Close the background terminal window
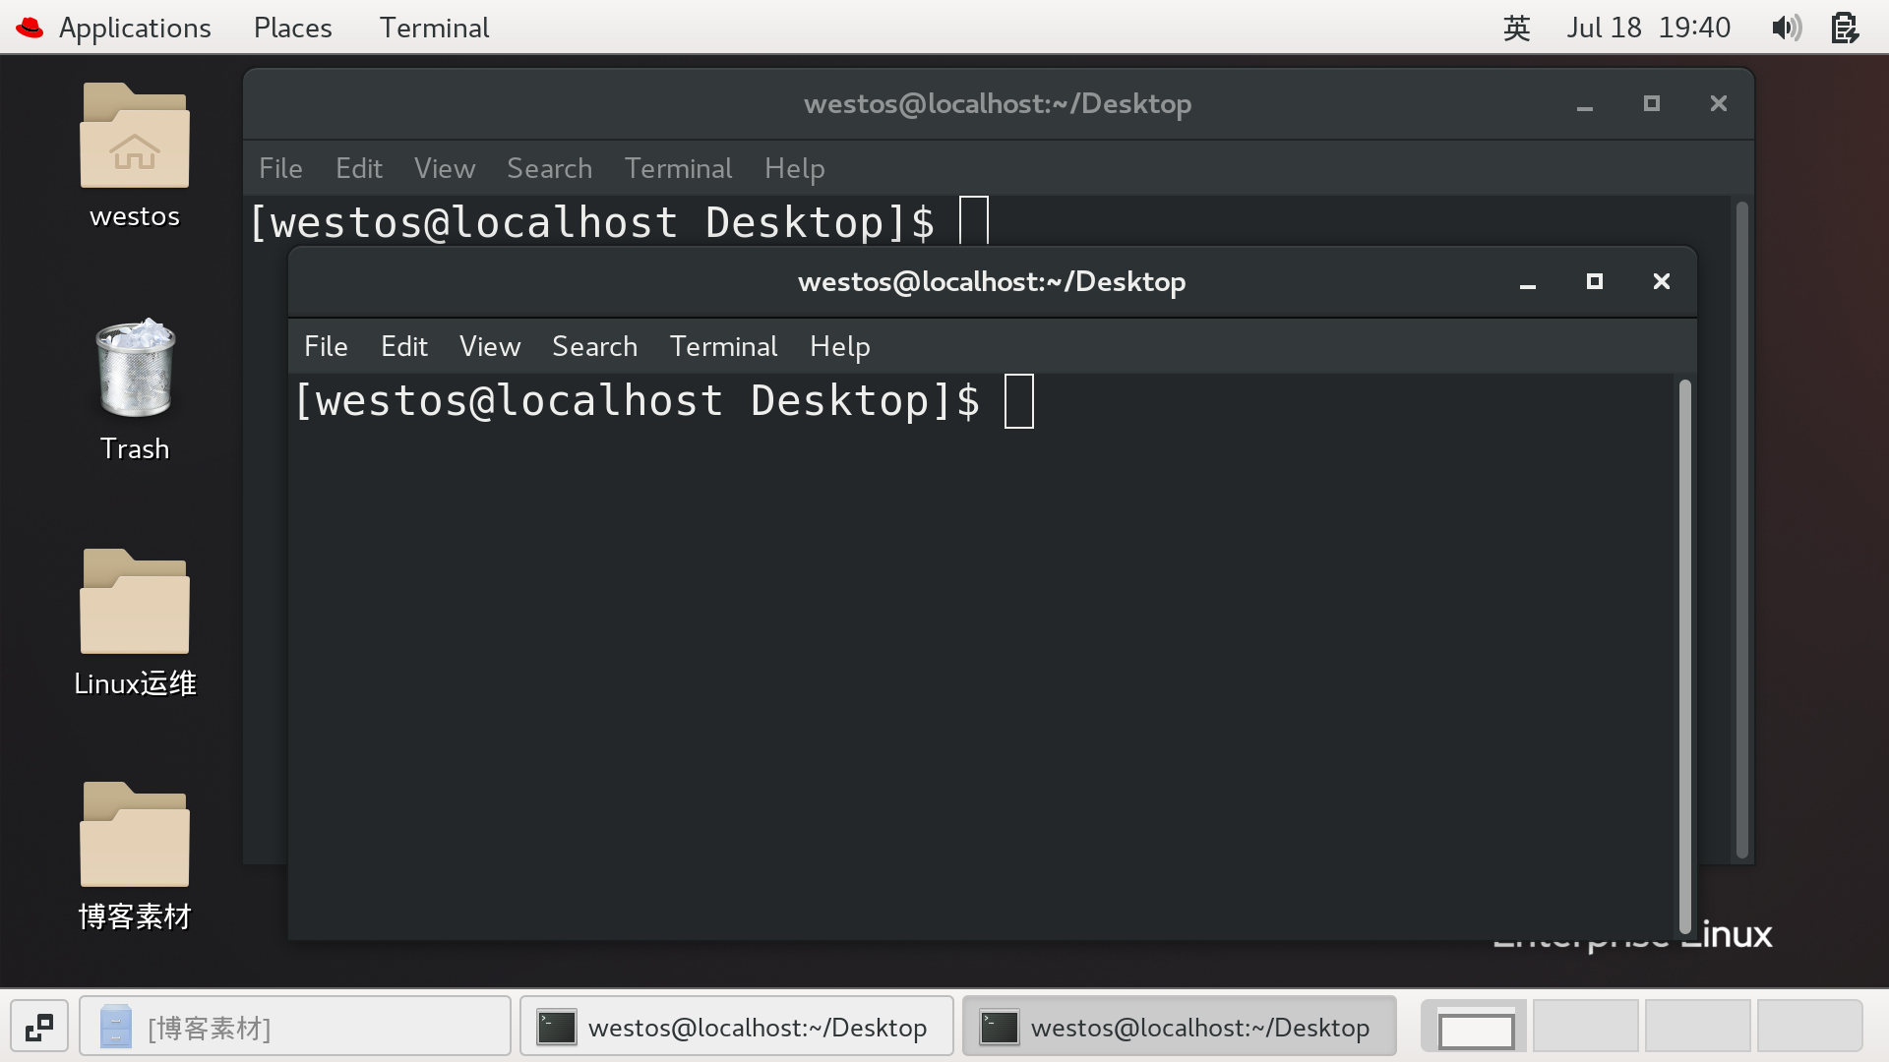Viewport: 1889px width, 1062px height. tap(1719, 104)
